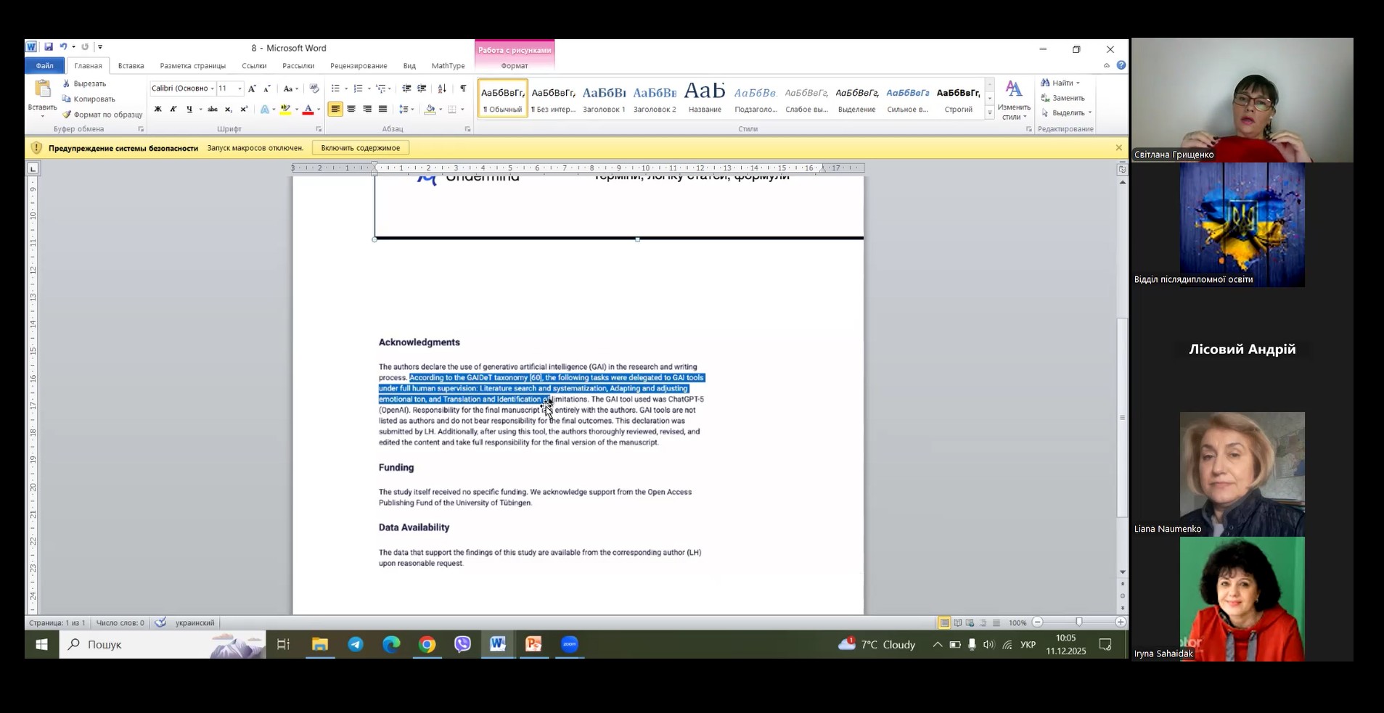Click the Grow Font icon
Screen dimensions: 1384x713
(252, 88)
